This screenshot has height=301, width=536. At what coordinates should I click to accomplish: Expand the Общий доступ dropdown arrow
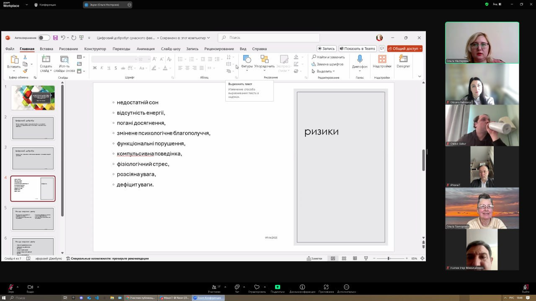click(x=420, y=48)
